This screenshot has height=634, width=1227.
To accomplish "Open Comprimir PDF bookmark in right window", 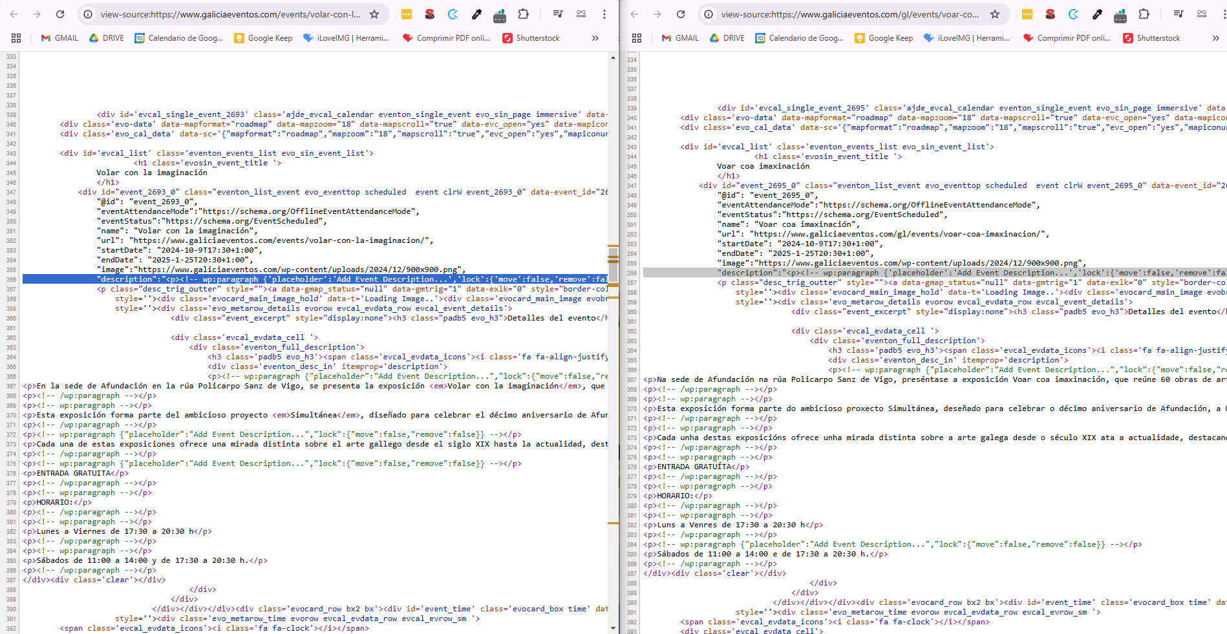I will tap(1067, 38).
